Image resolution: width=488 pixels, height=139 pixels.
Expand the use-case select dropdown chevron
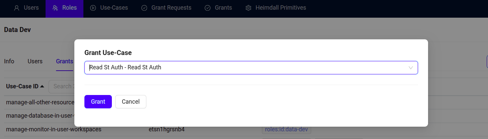click(411, 68)
